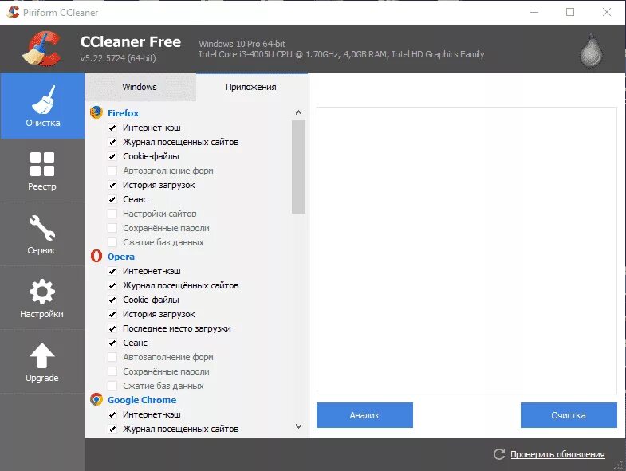Click the scroll down arrow in applications list

point(298,426)
